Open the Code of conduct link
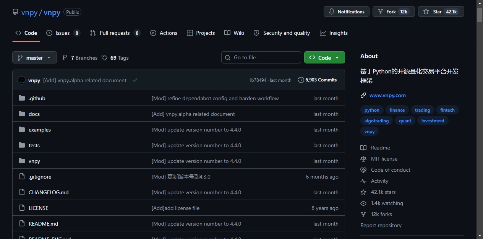The width and height of the screenshot is (483, 239). [x=385, y=170]
